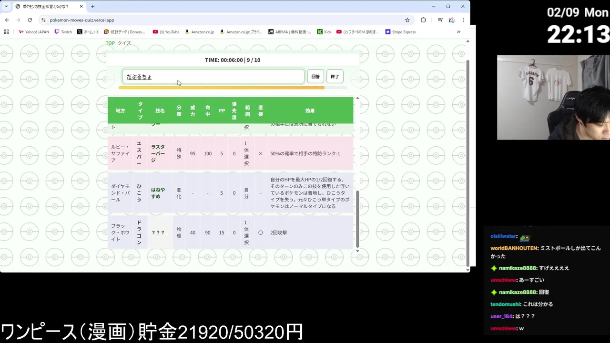This screenshot has height=343, width=610.
Task: Open the apps grid in bookmarks bar
Action: click(6, 32)
